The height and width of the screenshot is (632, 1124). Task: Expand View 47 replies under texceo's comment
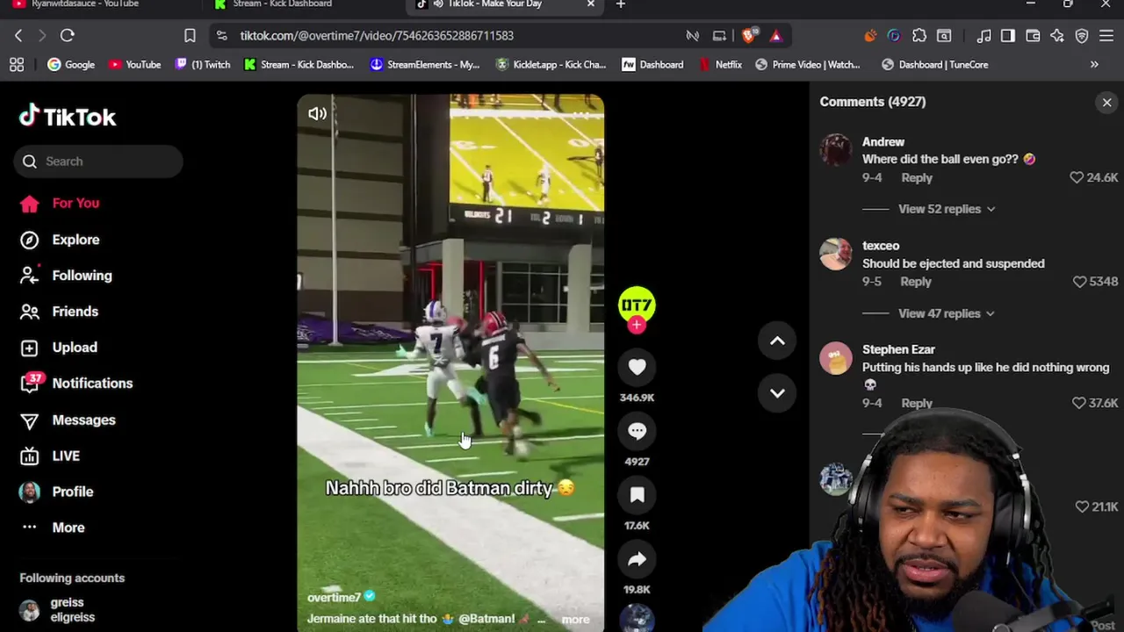tap(946, 313)
